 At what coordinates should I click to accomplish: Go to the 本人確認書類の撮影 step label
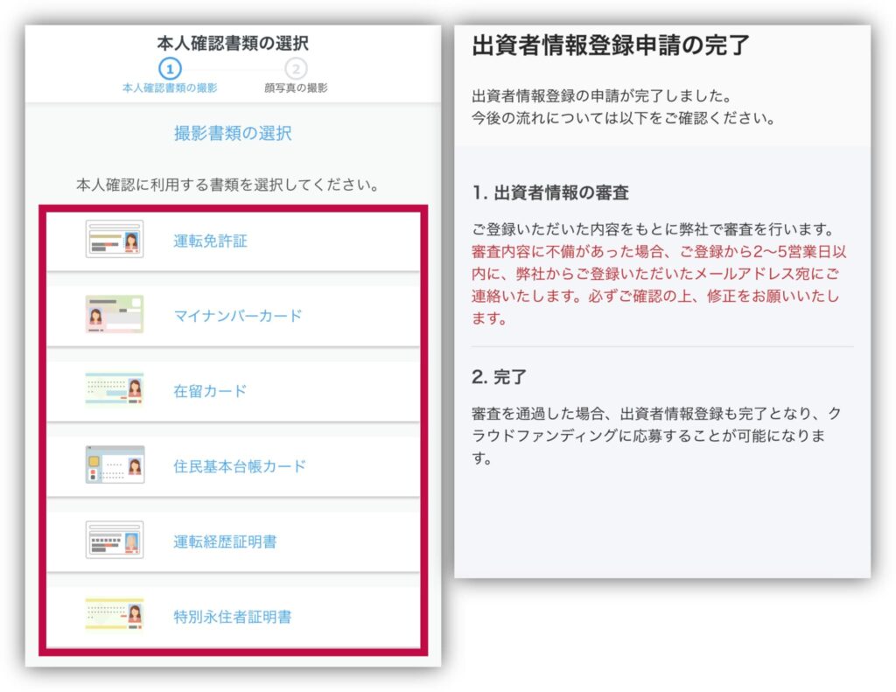[x=170, y=88]
